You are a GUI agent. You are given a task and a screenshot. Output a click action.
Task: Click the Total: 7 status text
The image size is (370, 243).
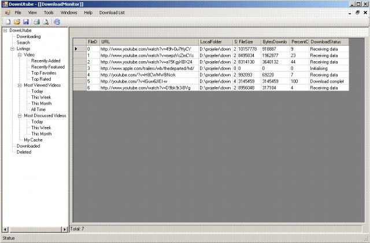pyautogui.click(x=77, y=229)
